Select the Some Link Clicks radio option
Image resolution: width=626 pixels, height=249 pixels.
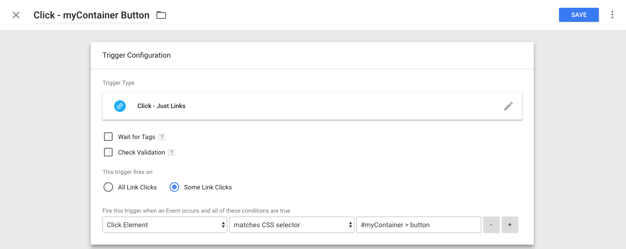pyautogui.click(x=174, y=187)
